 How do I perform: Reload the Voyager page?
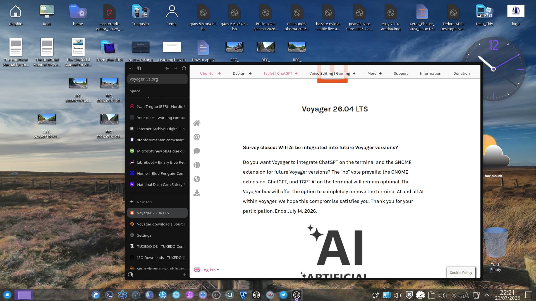pyautogui.click(x=184, y=68)
